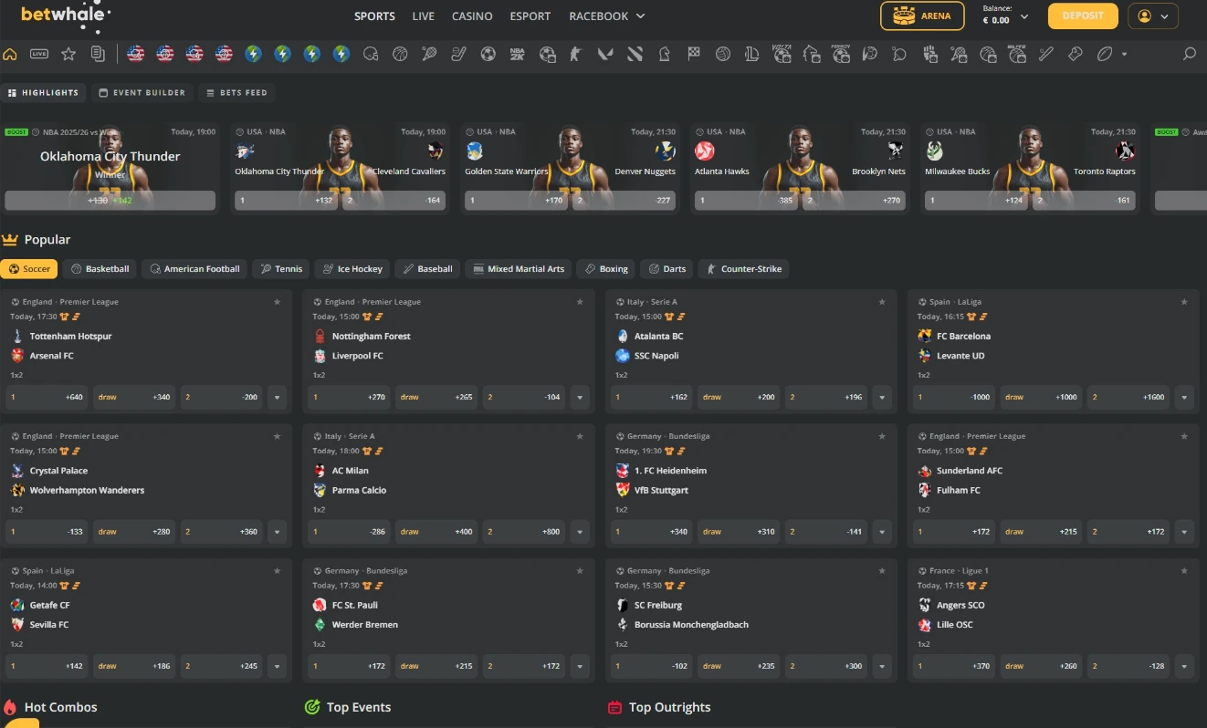Click the Home icon in sports bar
The image size is (1207, 728).
10,55
